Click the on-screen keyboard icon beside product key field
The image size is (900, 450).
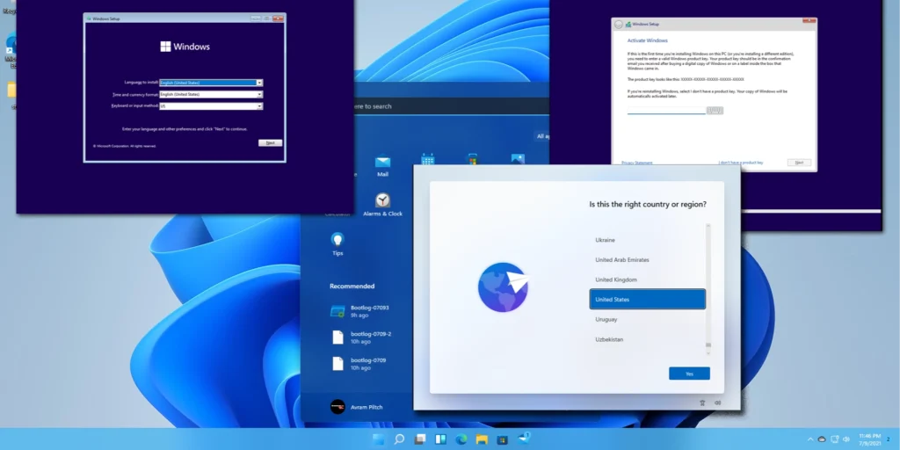pyautogui.click(x=715, y=110)
